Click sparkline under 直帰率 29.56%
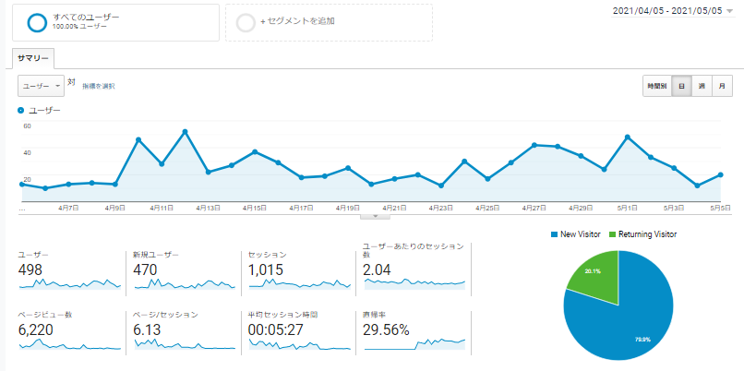Image resolution: width=744 pixels, height=371 pixels. tap(414, 344)
